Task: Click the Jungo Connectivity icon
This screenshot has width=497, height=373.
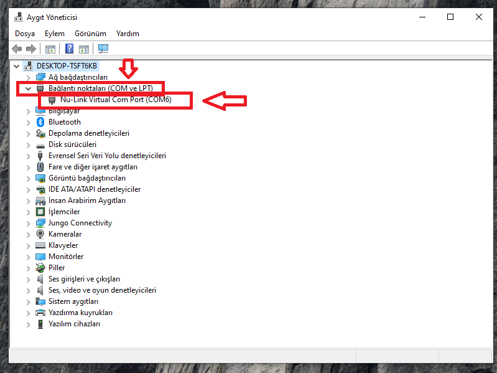Action: coord(40,223)
